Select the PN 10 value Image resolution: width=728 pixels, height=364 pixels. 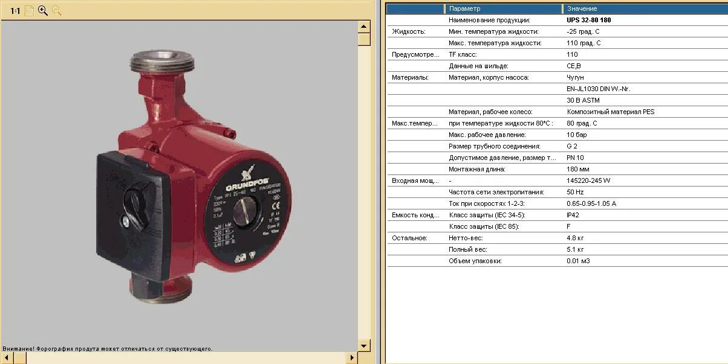coord(575,158)
